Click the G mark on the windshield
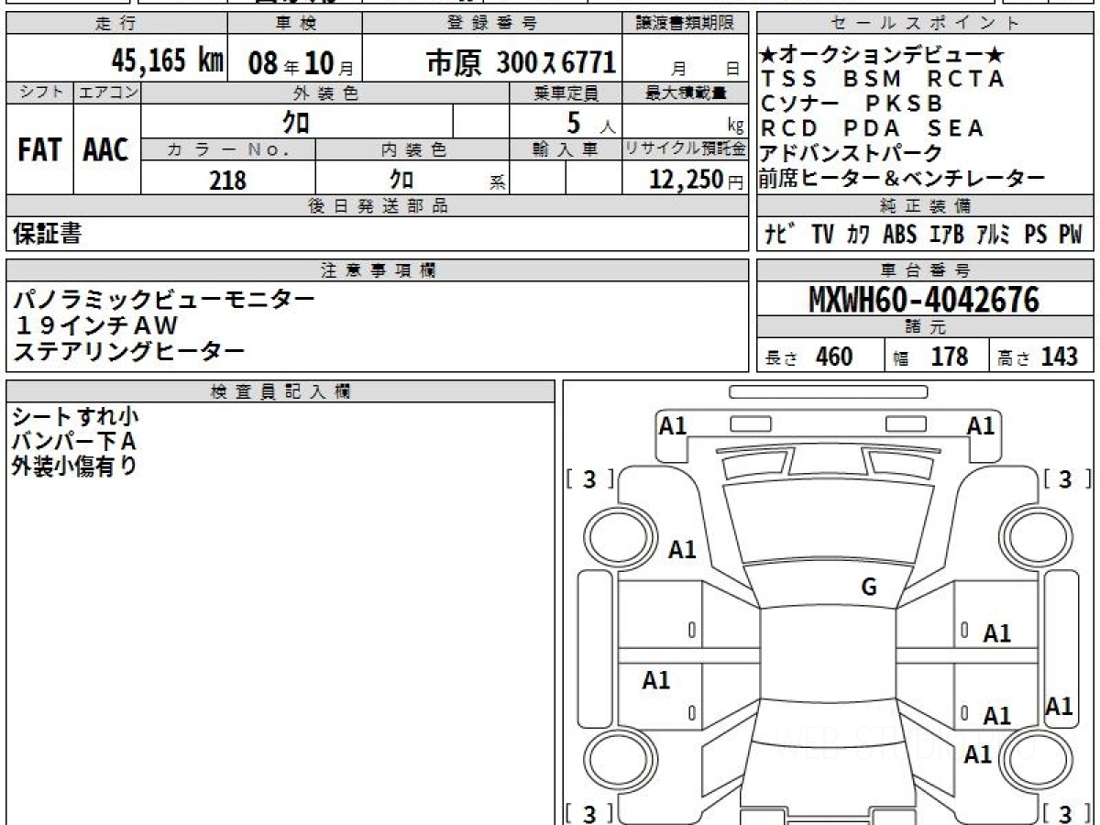Image resolution: width=1100 pixels, height=825 pixels. click(868, 588)
